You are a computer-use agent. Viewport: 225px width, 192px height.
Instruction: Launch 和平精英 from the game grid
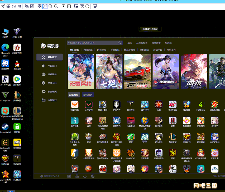pos(201,138)
